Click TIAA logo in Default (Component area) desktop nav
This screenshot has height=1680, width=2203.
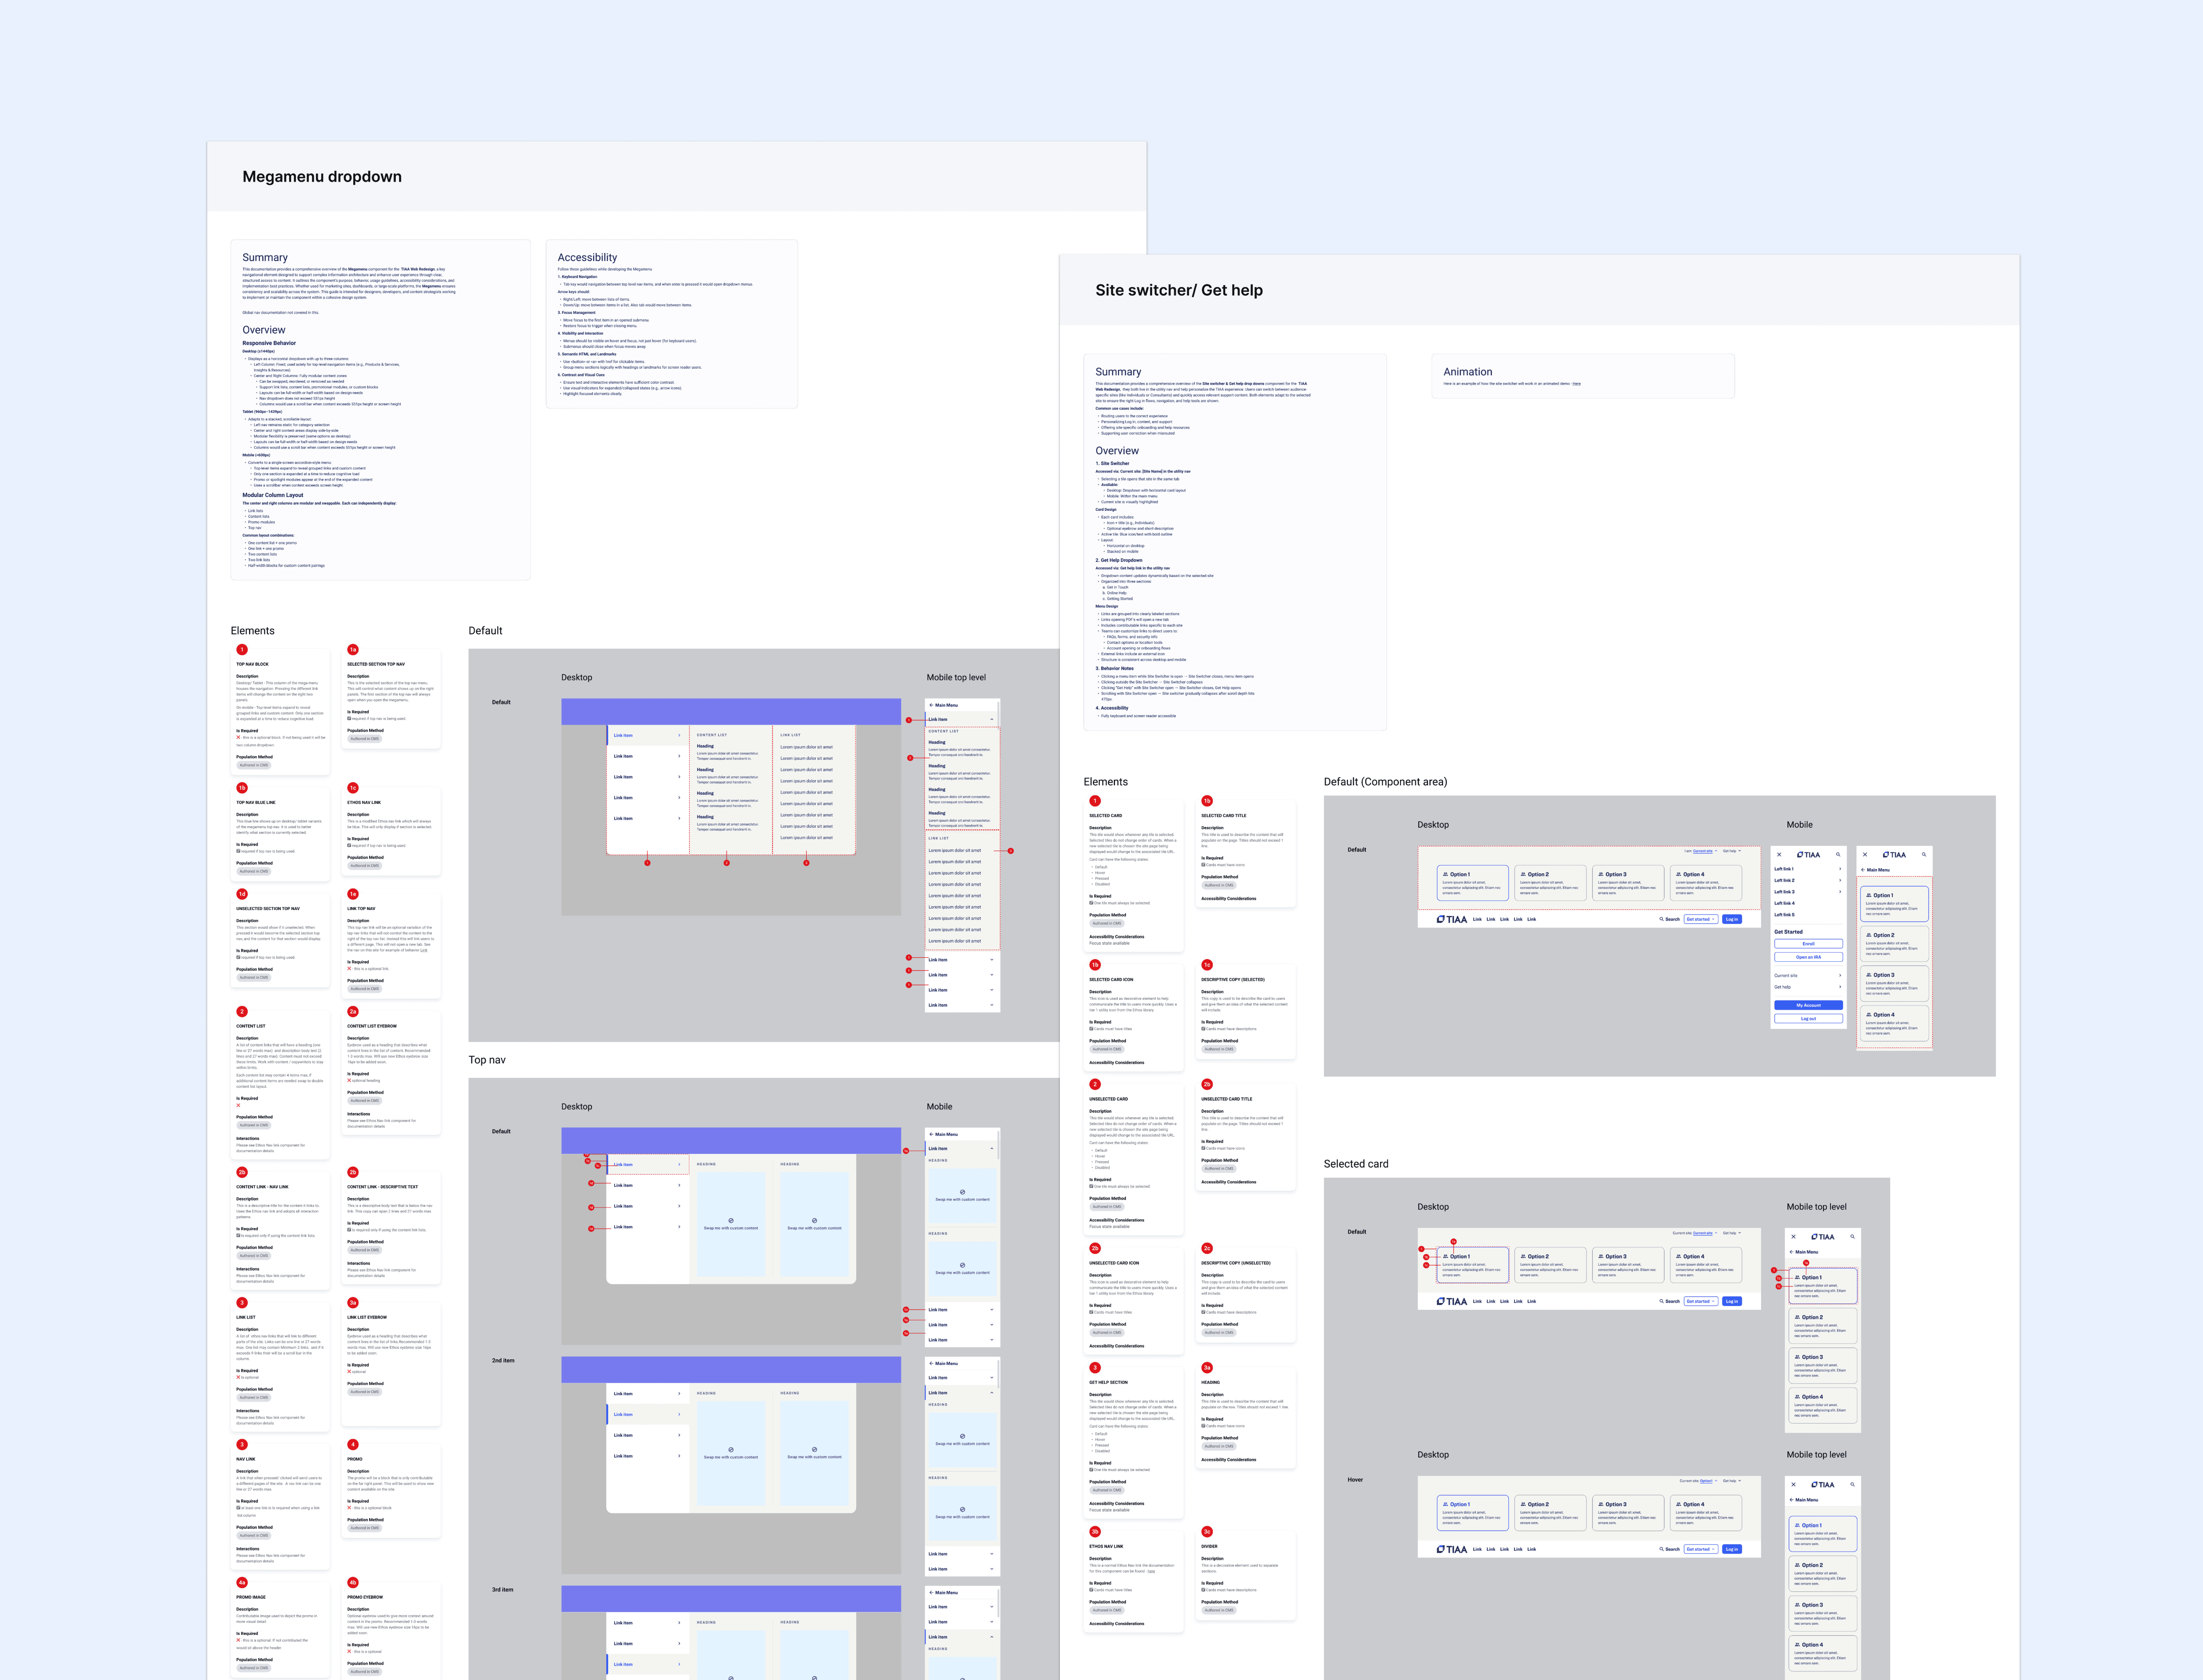(1452, 919)
